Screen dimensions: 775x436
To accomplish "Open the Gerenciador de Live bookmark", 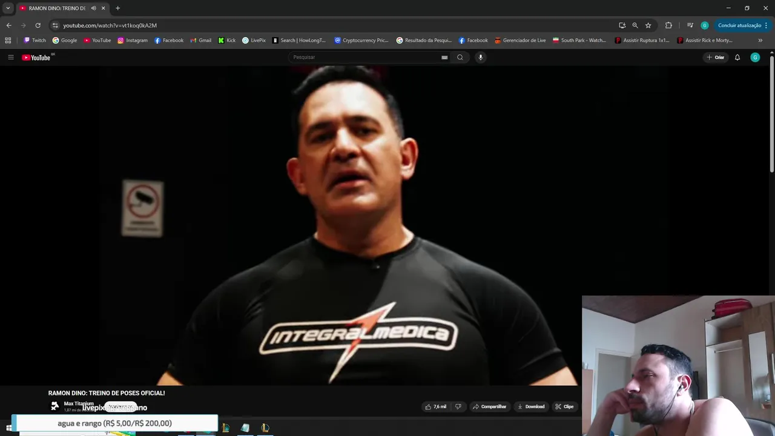I will (x=520, y=41).
